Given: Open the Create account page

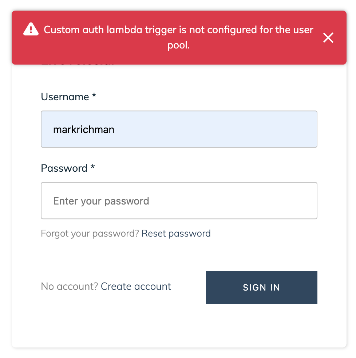Looking at the screenshot, I should [x=135, y=287].
